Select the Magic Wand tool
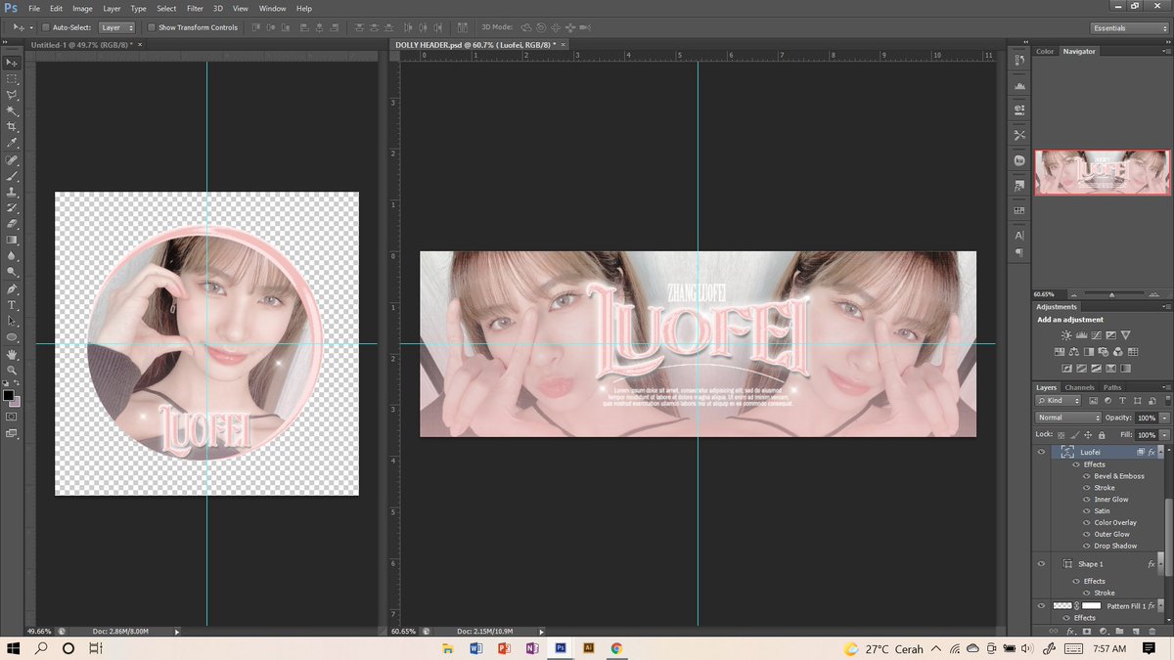The image size is (1174, 660). [x=13, y=110]
